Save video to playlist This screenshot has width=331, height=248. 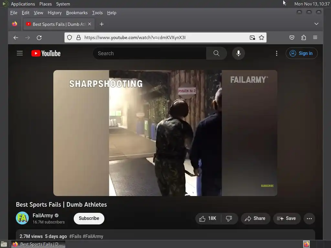pyautogui.click(x=286, y=219)
